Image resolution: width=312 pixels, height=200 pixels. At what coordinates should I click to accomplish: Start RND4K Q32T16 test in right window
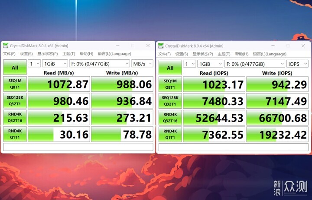170,117
